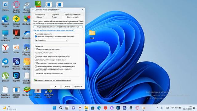
Task: Open the VPN shield desktop shortcut
Action: (16, 77)
